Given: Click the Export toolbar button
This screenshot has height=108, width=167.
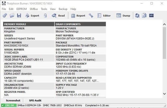Looking at the screenshot, I should (32, 16).
